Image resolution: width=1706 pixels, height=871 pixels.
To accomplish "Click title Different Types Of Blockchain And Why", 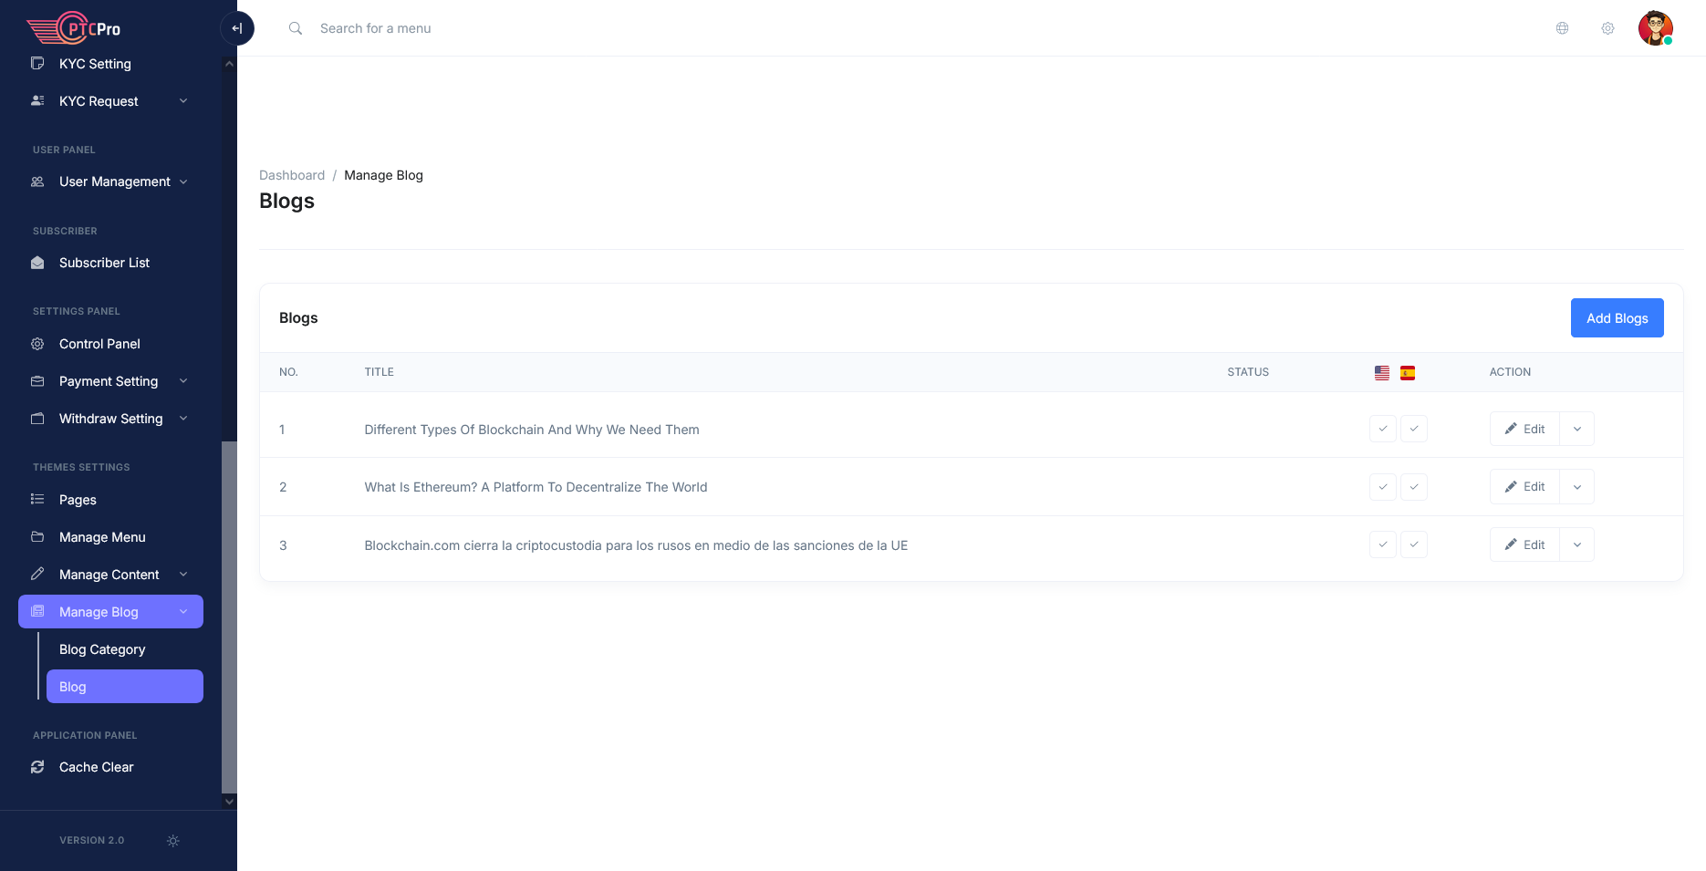I will (x=532, y=430).
